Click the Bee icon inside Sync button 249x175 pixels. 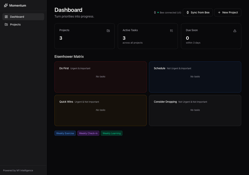coord(188,12)
